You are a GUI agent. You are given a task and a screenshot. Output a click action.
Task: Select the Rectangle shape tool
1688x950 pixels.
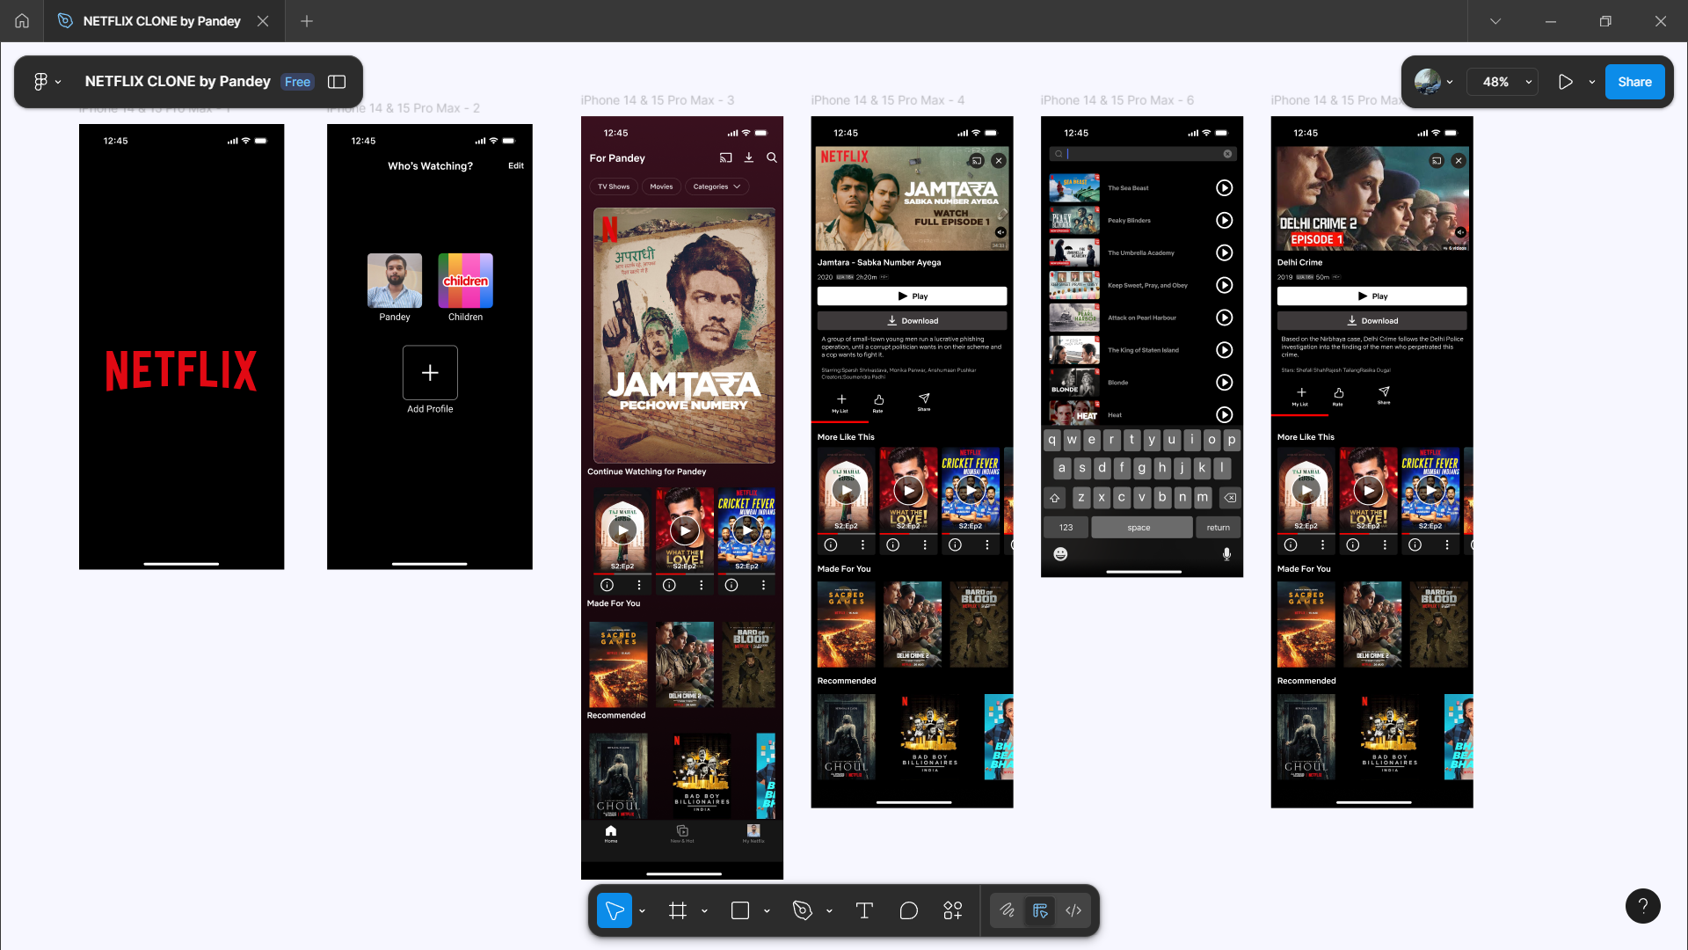(x=740, y=910)
